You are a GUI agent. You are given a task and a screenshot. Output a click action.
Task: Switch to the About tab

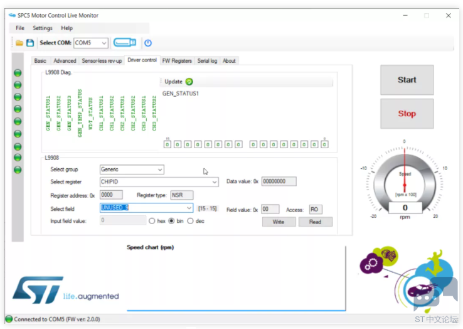coord(229,61)
